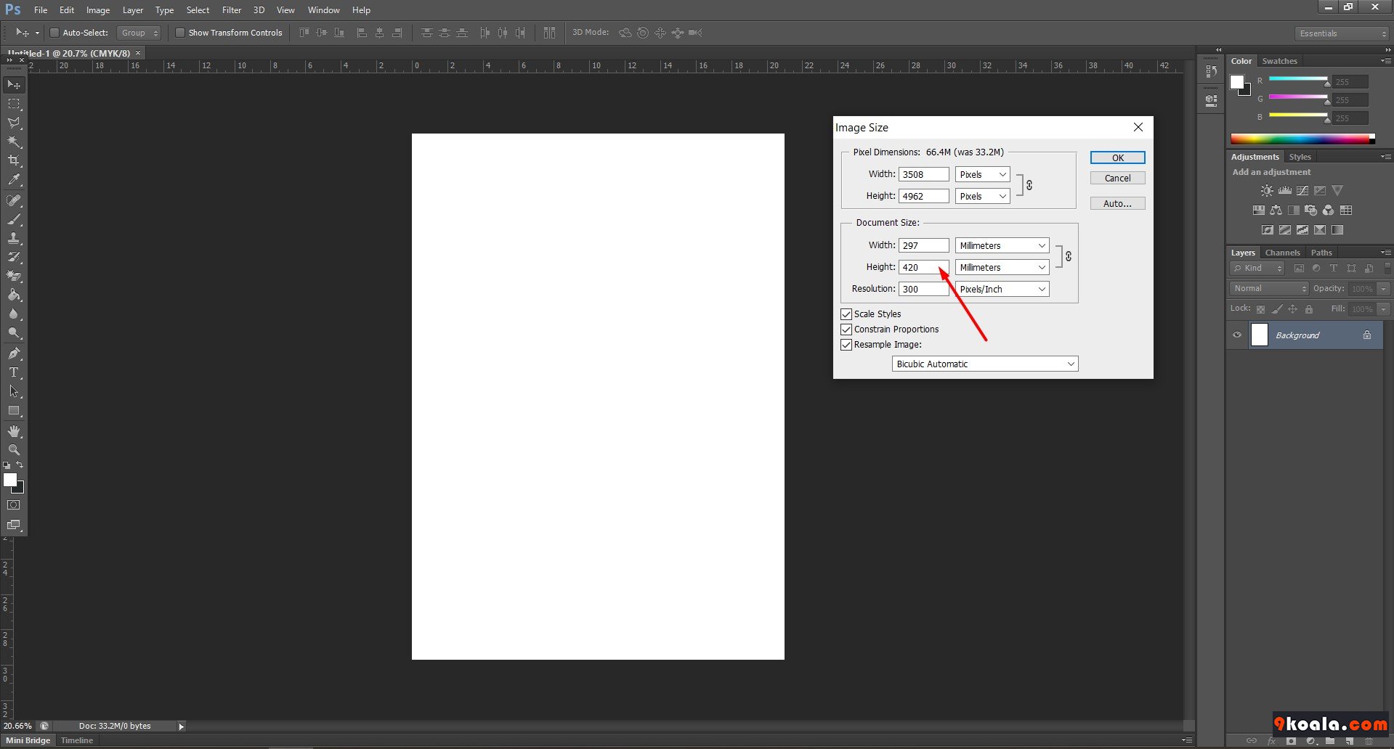
Task: Switch to the Channels tab
Action: [x=1282, y=253]
